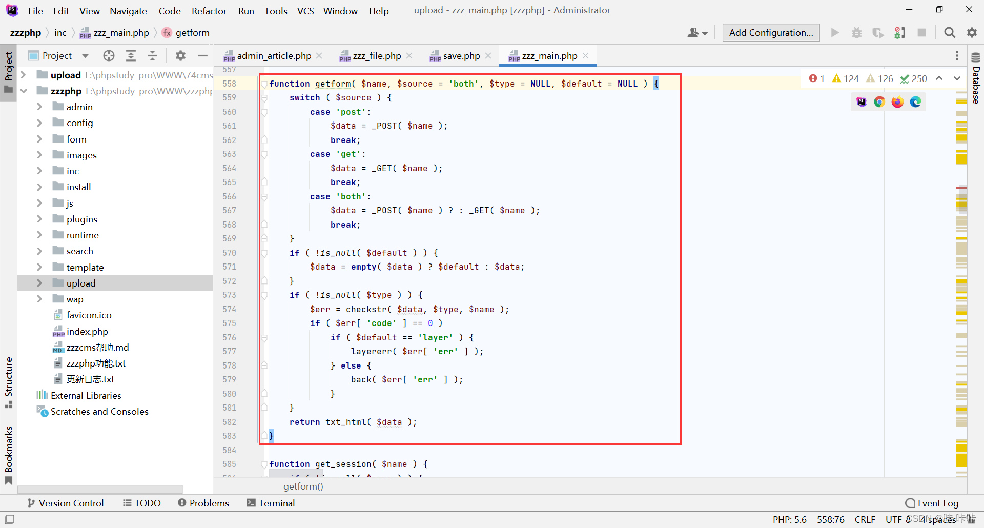
Task: Close the zzz_main.php tab
Action: tap(586, 55)
